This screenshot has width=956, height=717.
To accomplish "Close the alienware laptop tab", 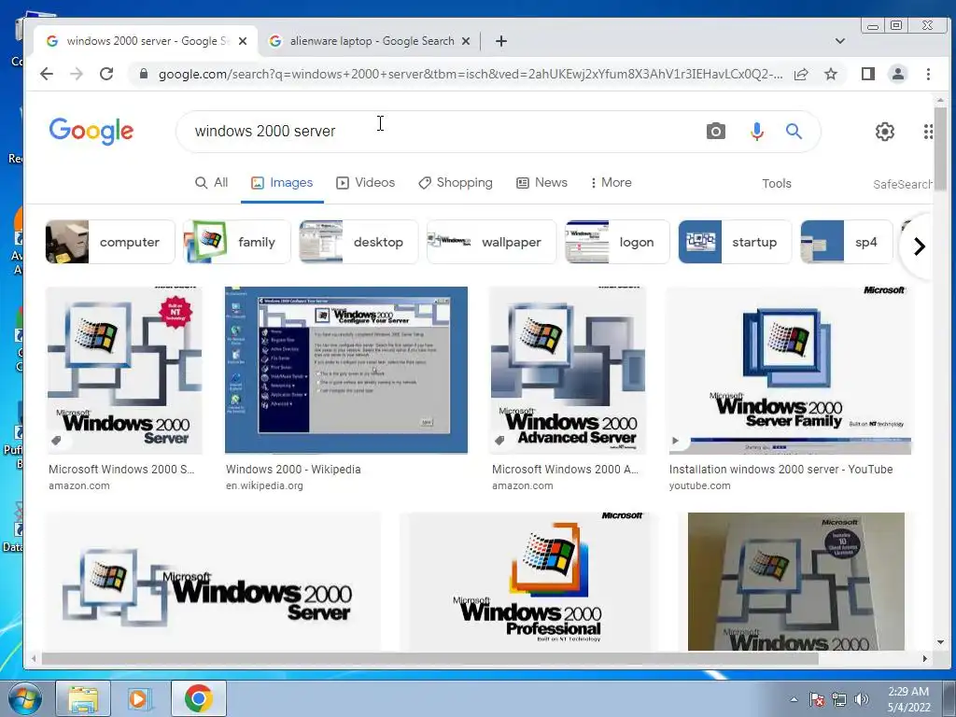I will pyautogui.click(x=466, y=41).
